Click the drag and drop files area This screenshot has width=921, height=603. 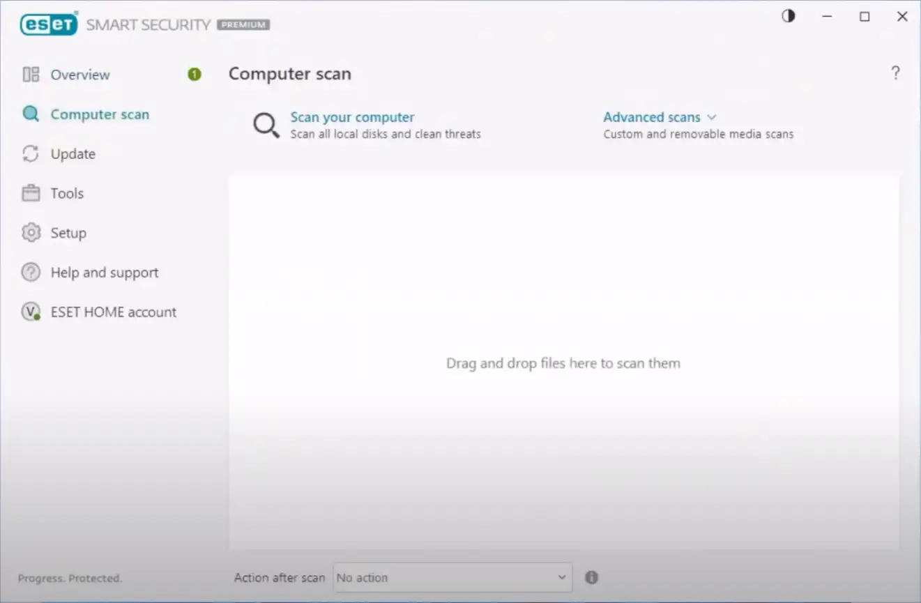(x=563, y=362)
